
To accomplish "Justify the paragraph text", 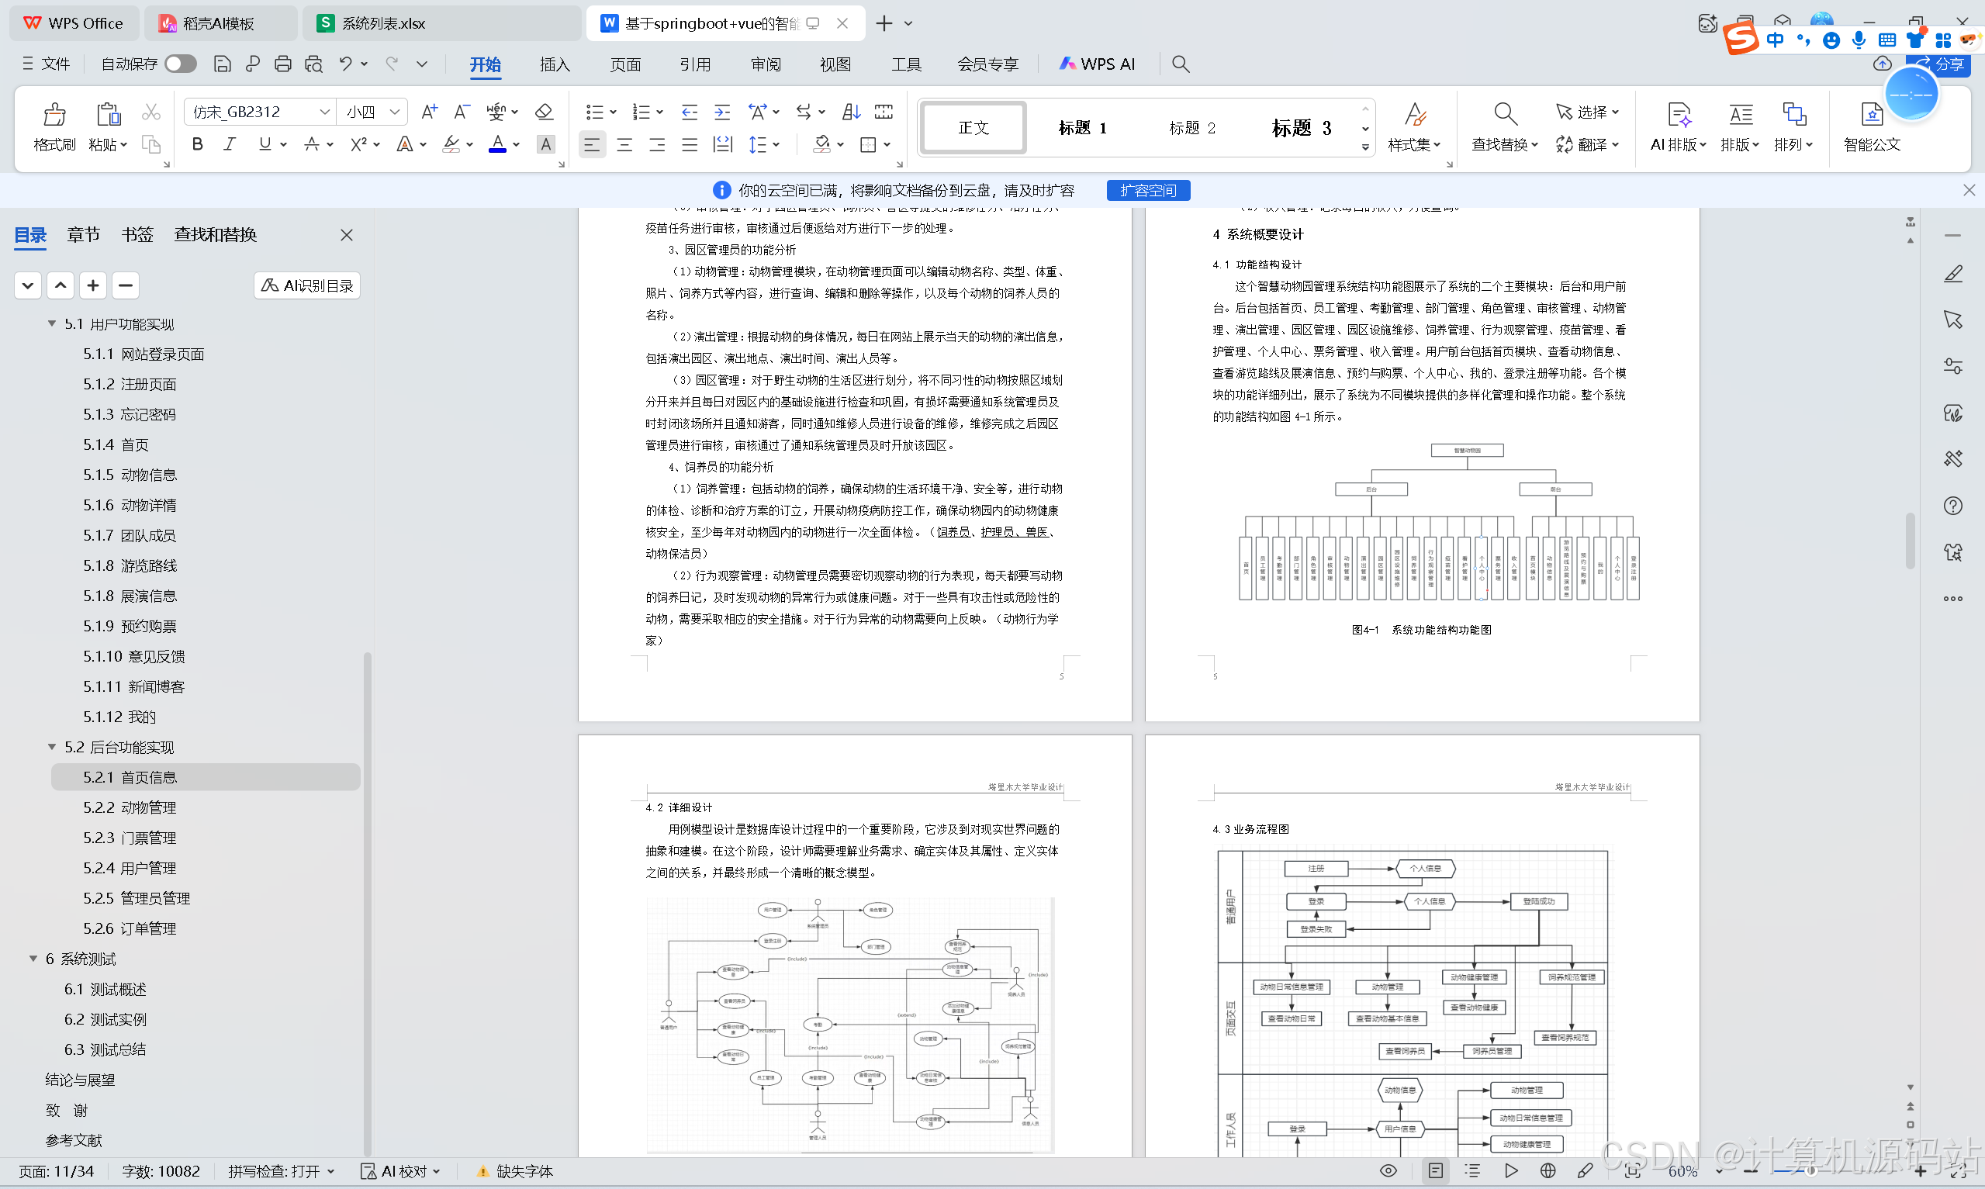I will pyautogui.click(x=690, y=145).
